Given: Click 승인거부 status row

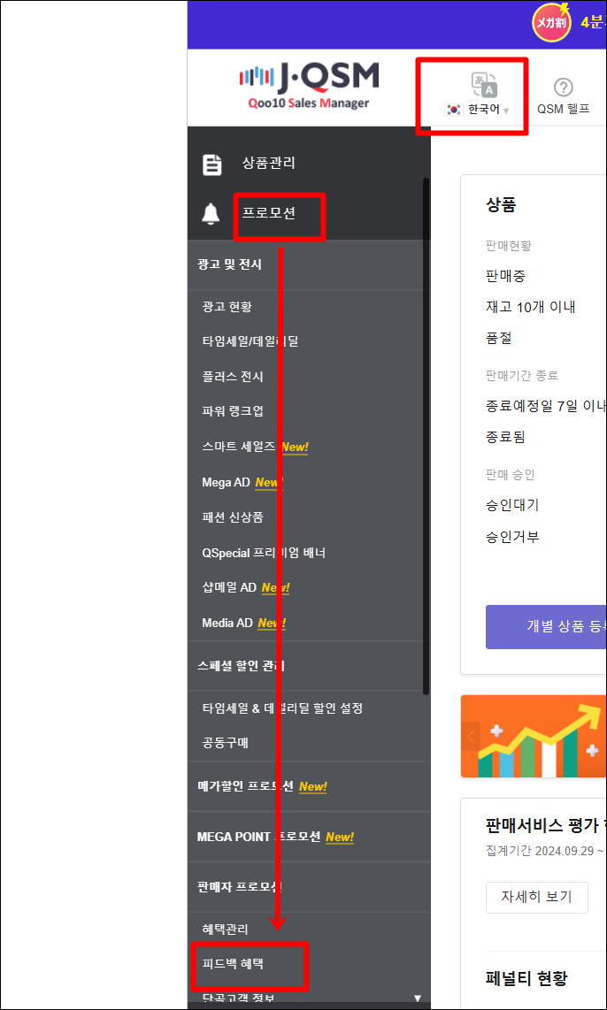Looking at the screenshot, I should click(512, 537).
